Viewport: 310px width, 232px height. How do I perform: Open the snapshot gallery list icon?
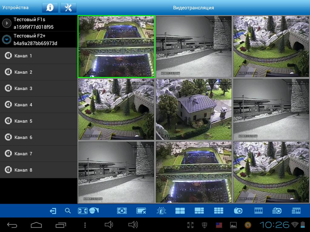click(x=277, y=211)
